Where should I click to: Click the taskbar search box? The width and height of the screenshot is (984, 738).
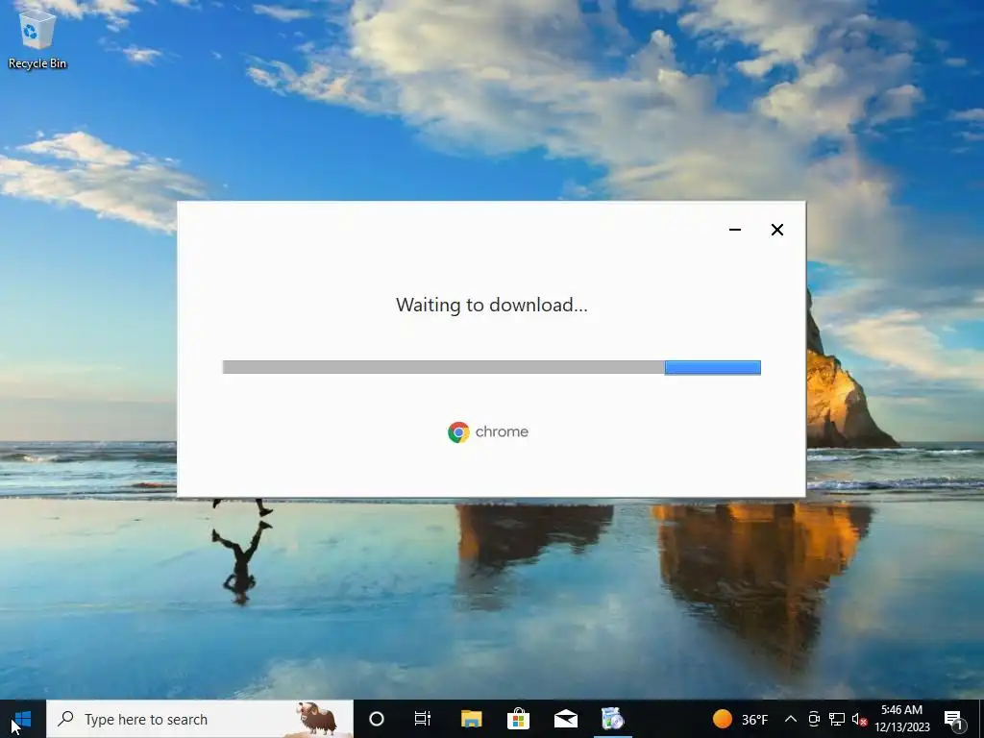point(200,719)
